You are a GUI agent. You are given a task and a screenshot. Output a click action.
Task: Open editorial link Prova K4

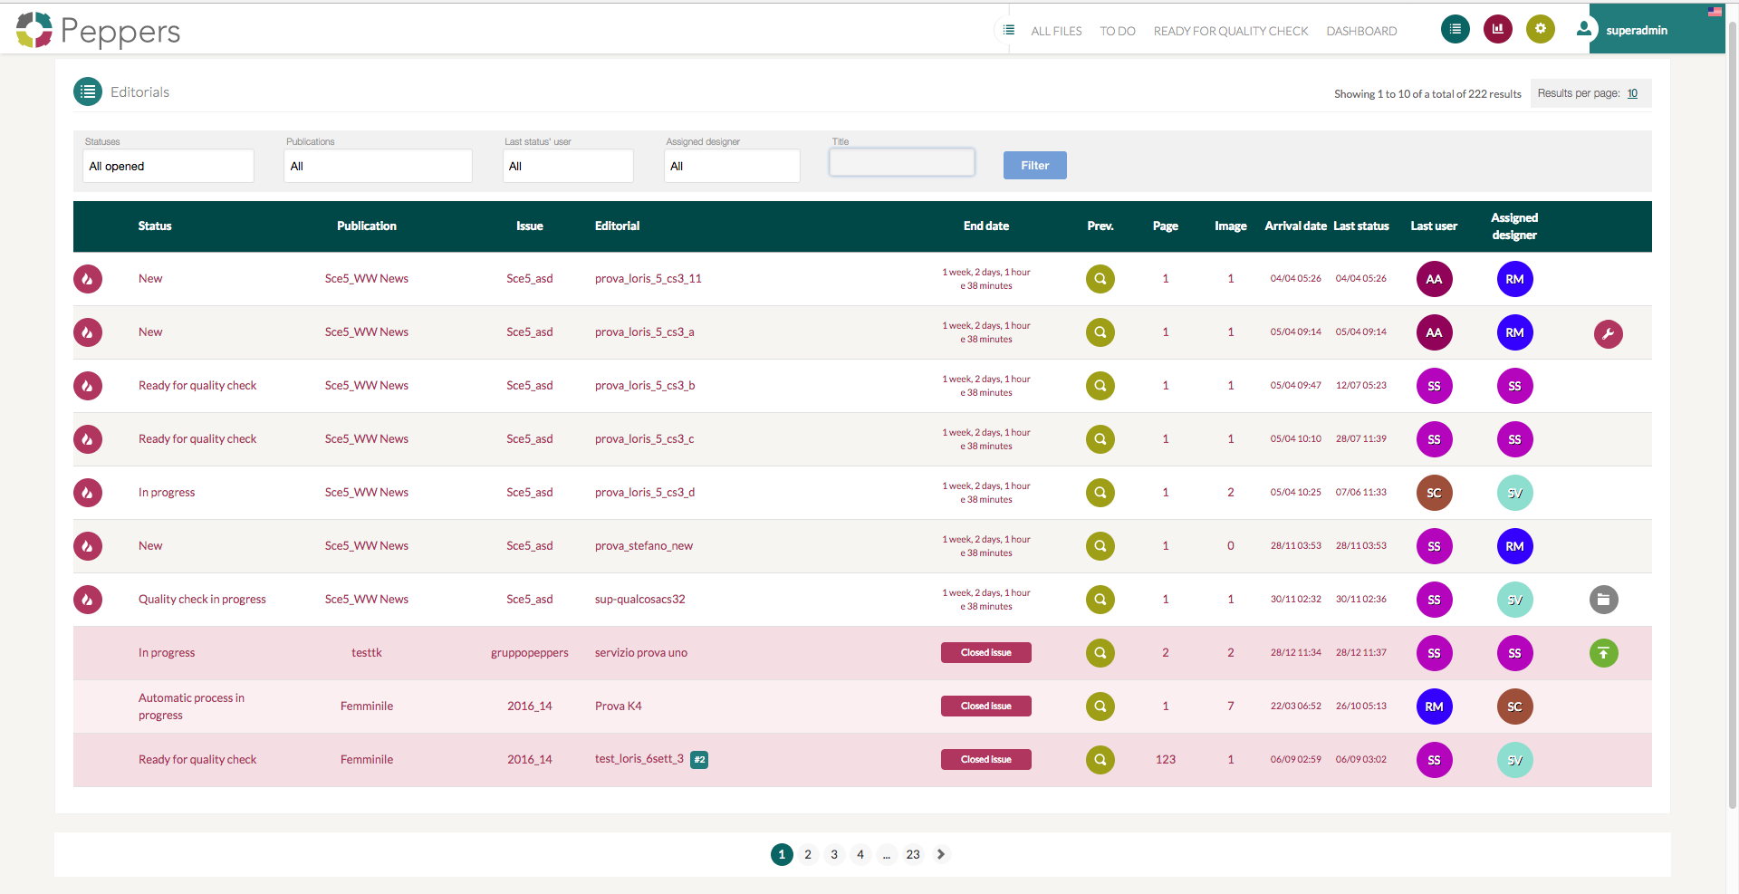click(619, 707)
